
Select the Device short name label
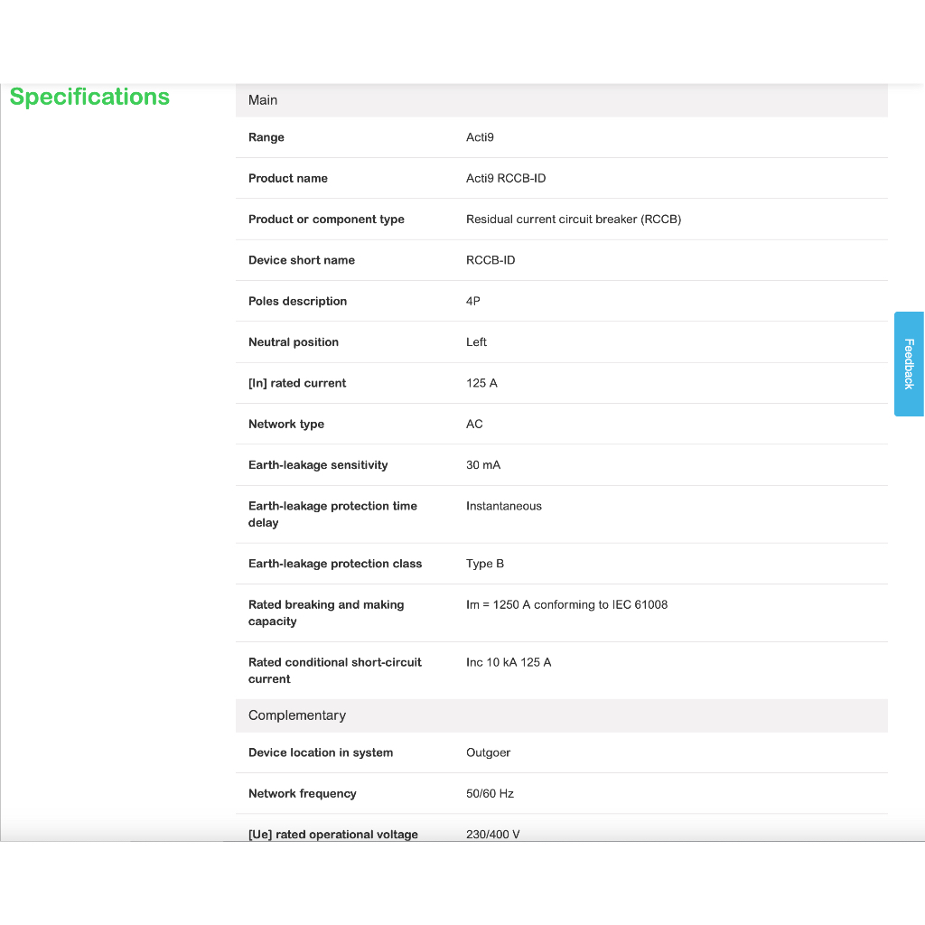pos(302,260)
